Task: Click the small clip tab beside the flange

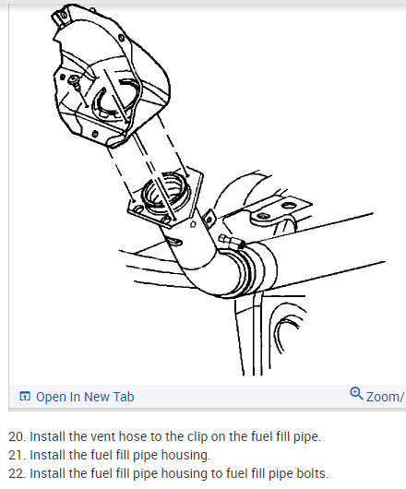Action: tap(209, 219)
